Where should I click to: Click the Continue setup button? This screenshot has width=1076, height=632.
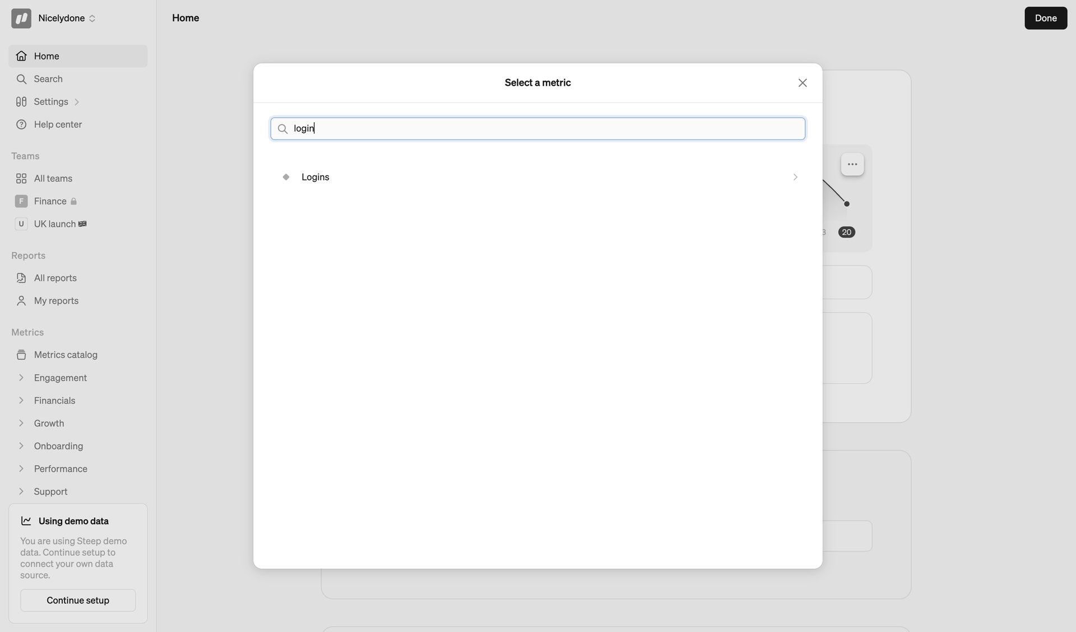tap(77, 600)
